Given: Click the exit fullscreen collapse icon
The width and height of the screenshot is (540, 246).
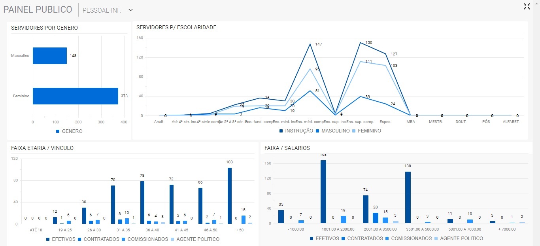Looking at the screenshot, I should [527, 6].
